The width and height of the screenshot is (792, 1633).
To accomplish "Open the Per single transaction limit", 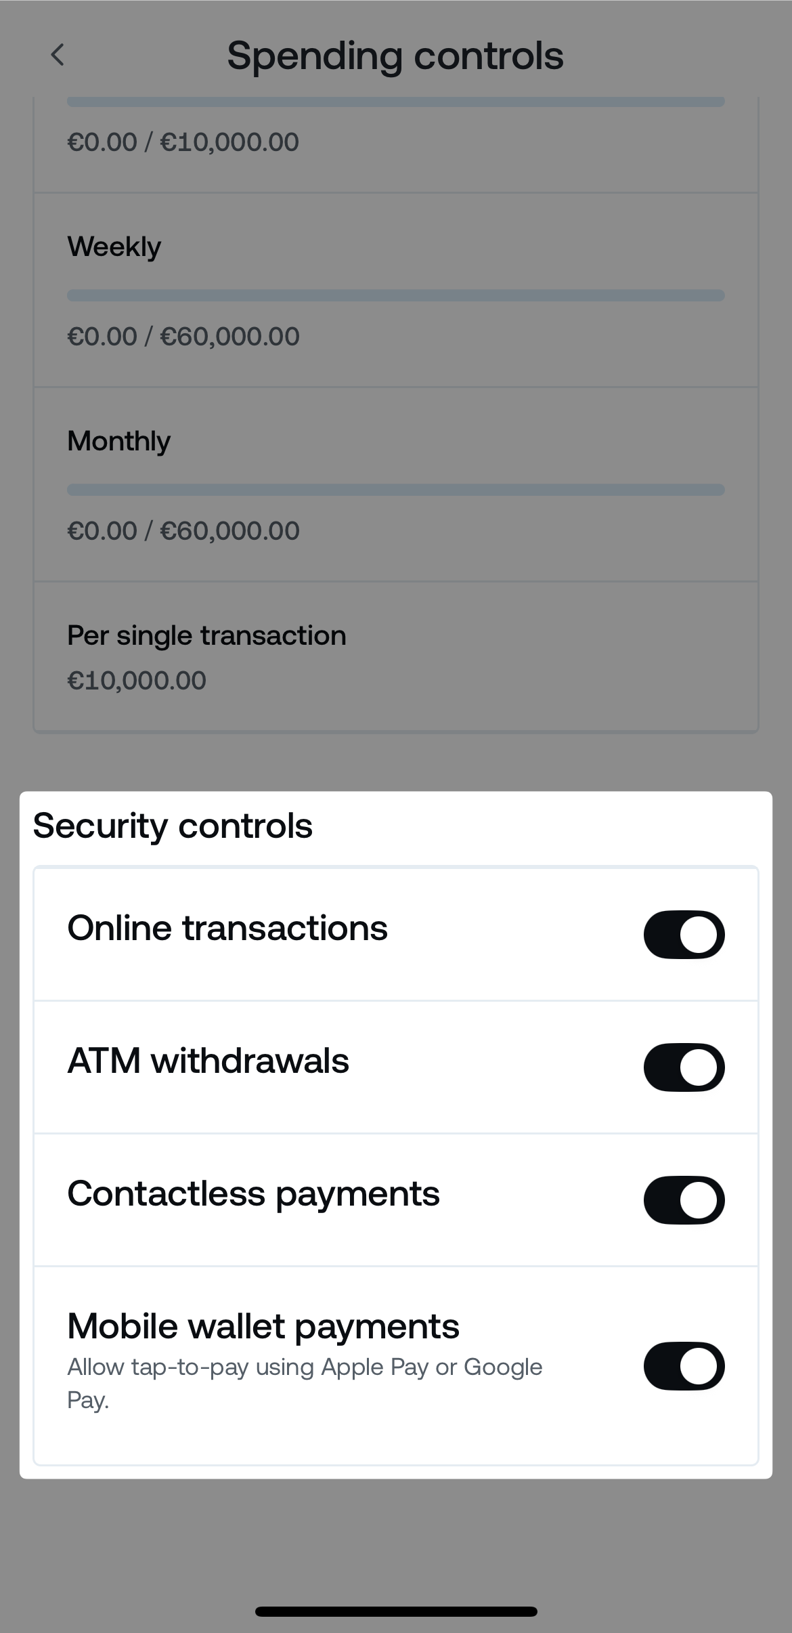I will pos(206,635).
